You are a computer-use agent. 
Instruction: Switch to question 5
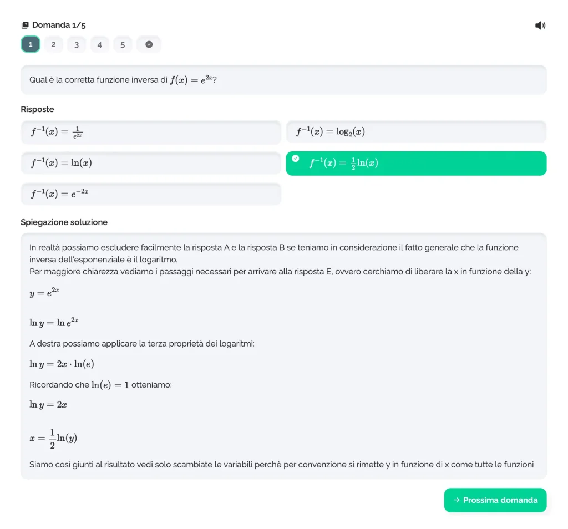[123, 44]
